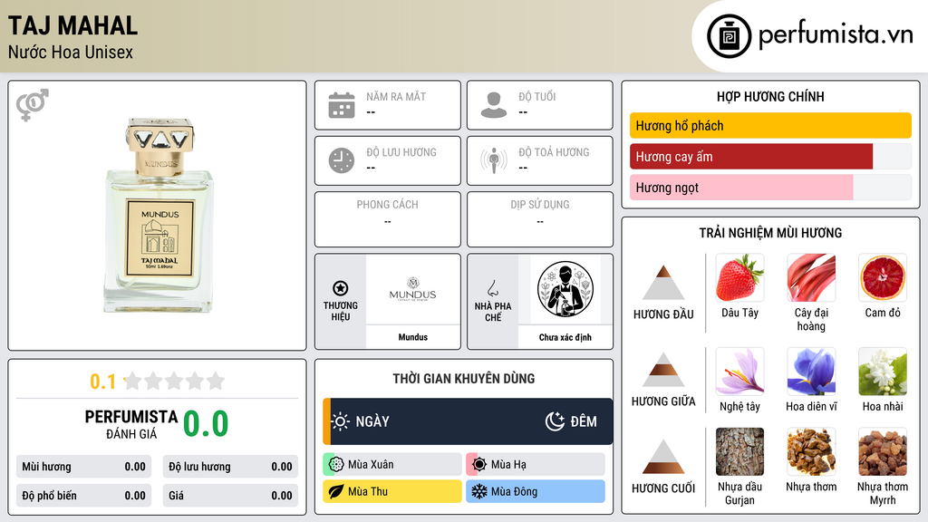
Task: Click the HỢP HƯƠNG CHÍNH heading
Action: tap(770, 96)
